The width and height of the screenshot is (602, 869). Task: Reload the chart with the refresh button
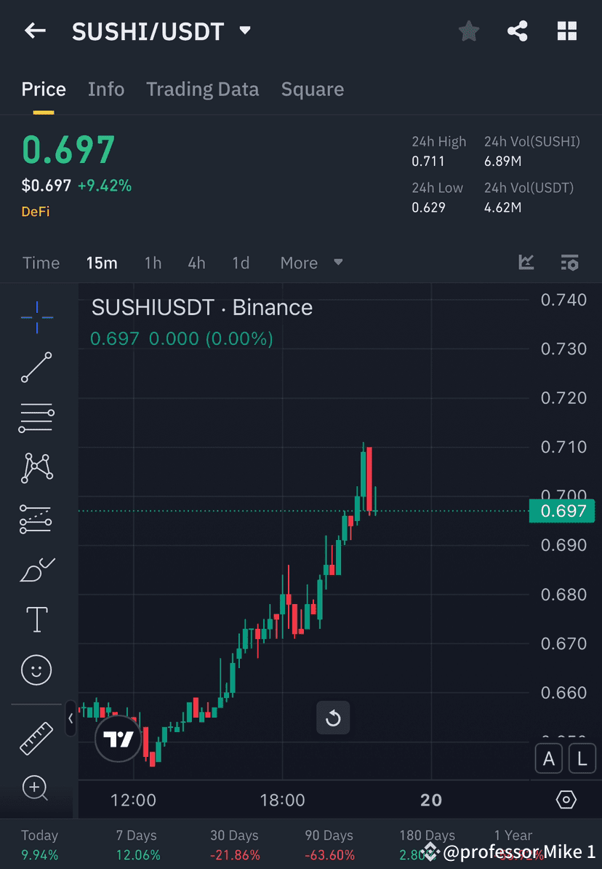click(333, 718)
